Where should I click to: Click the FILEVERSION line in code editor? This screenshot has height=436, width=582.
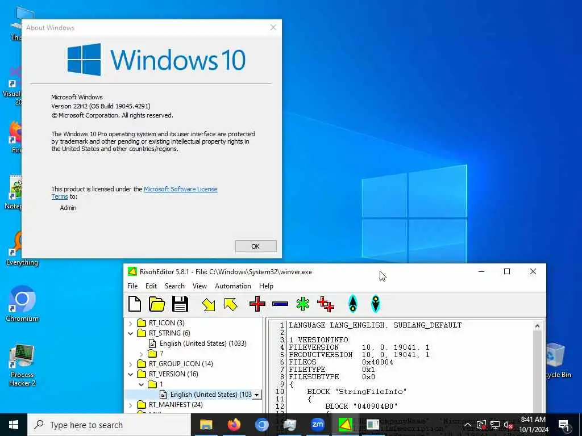point(359,347)
